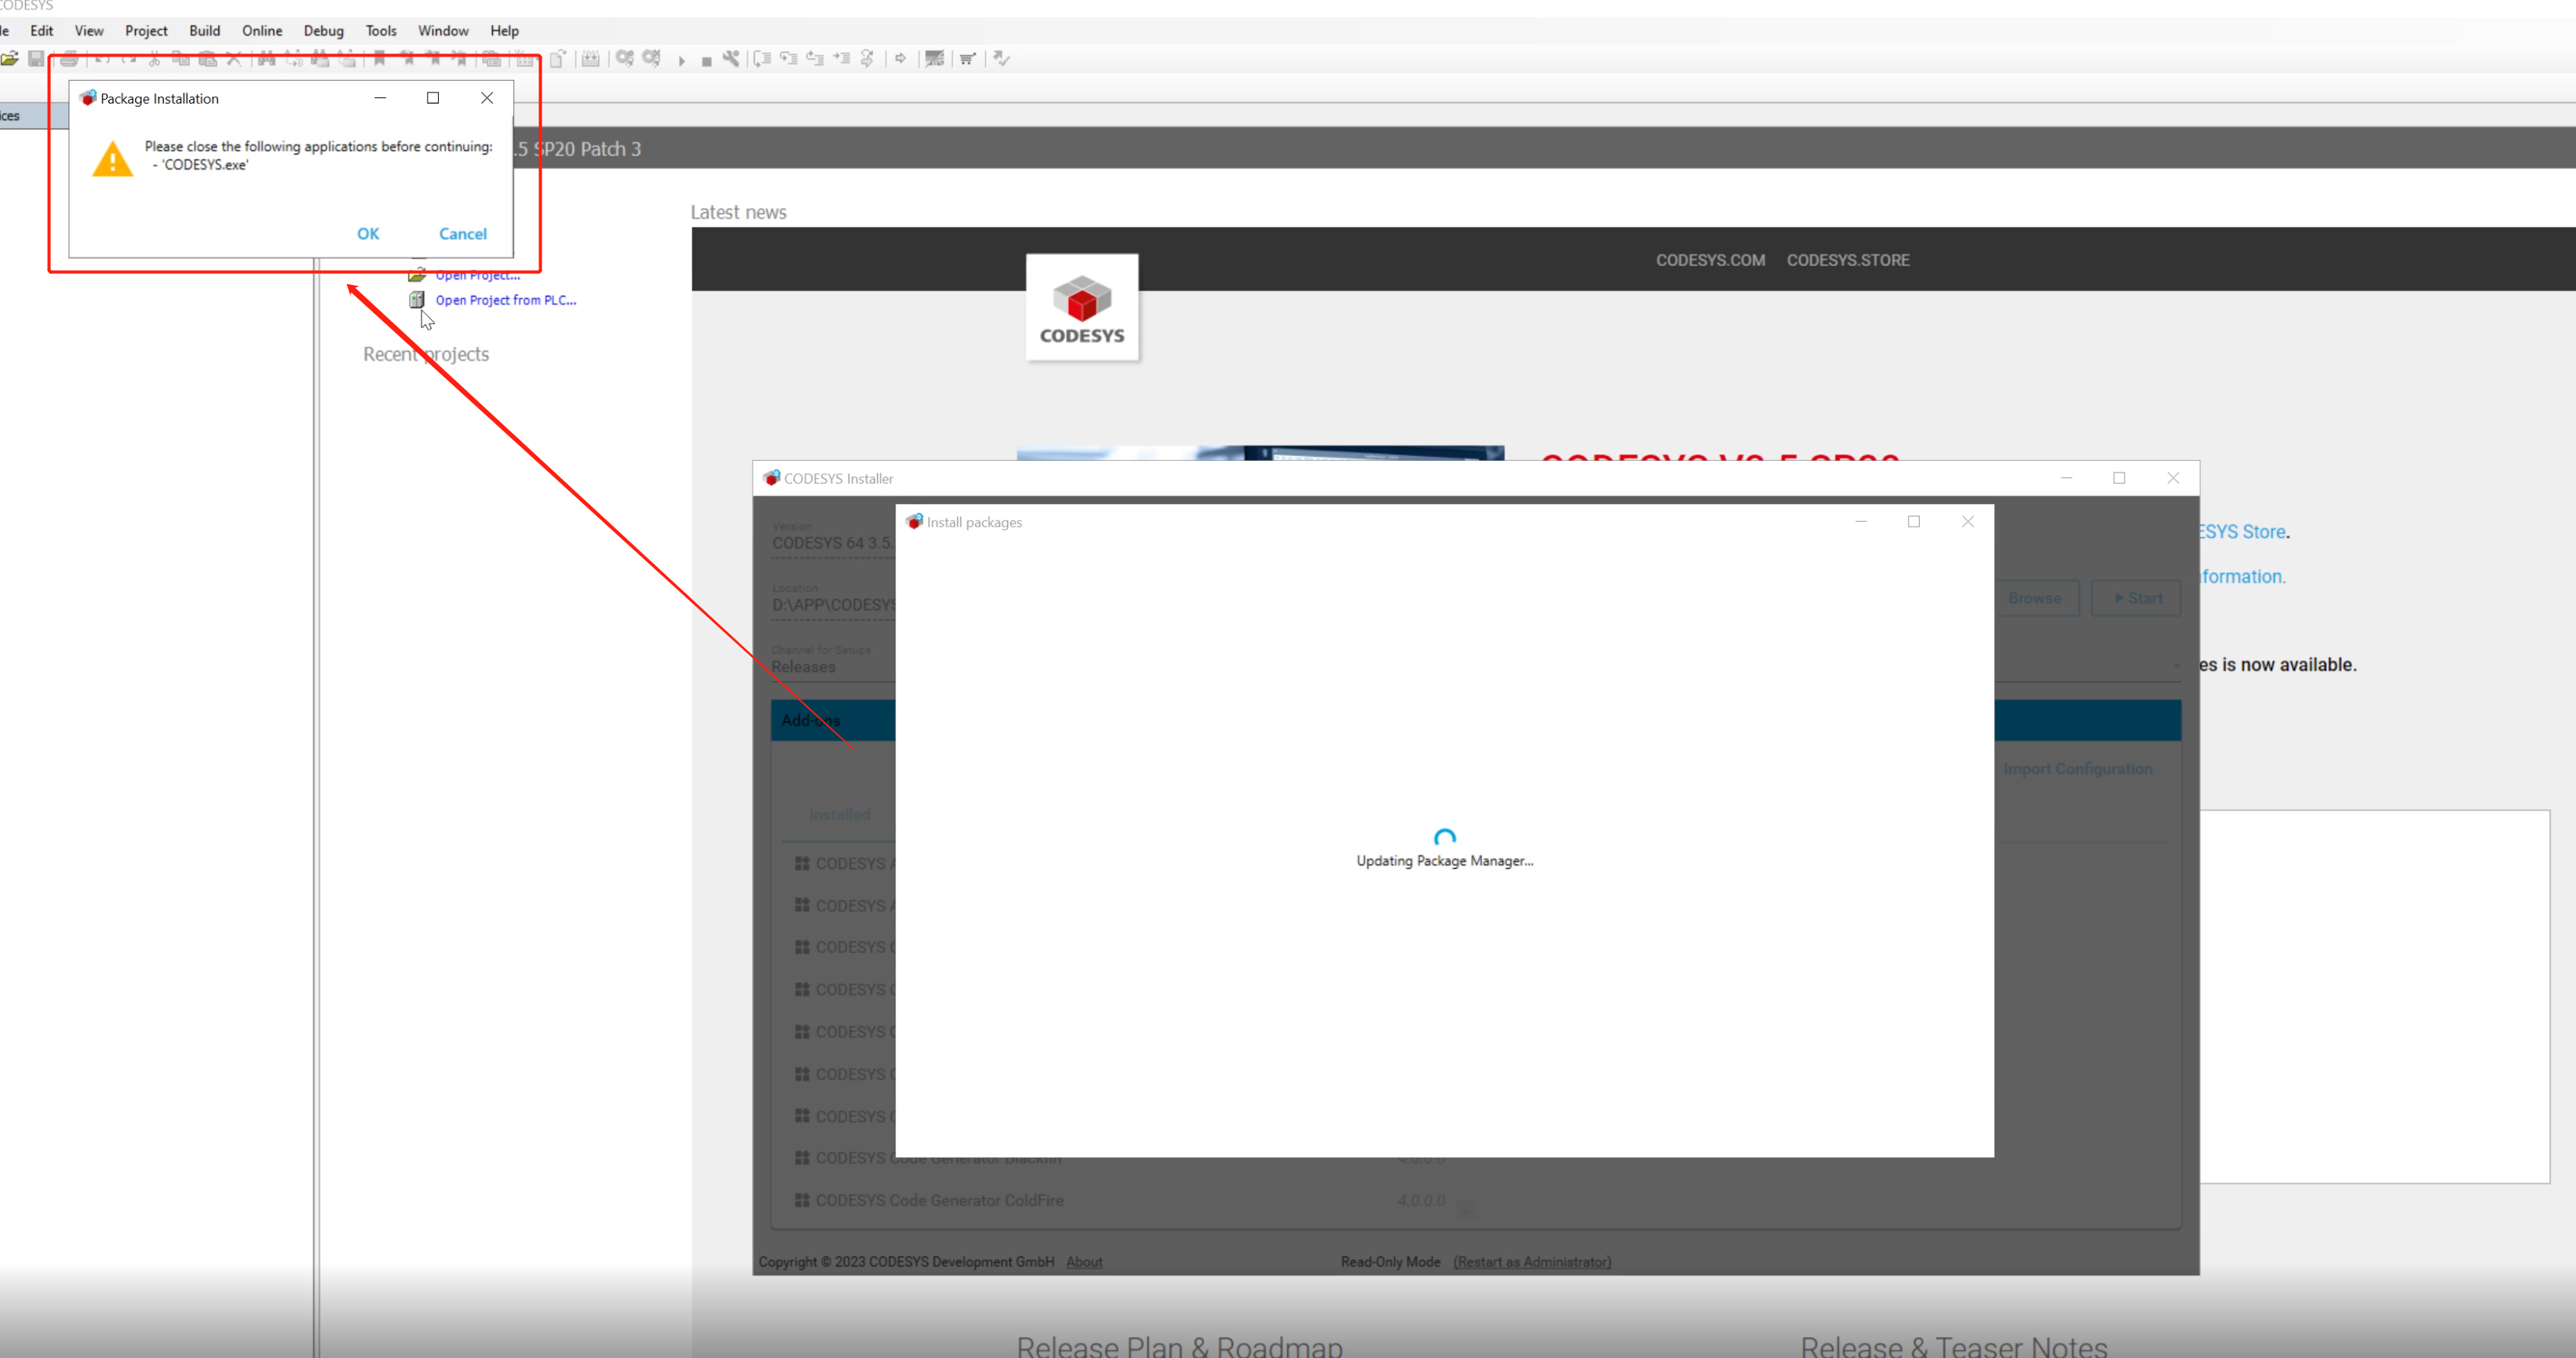This screenshot has width=2576, height=1358.
Task: Click the Set Next Statement toolbar icon
Action: pyautogui.click(x=868, y=59)
